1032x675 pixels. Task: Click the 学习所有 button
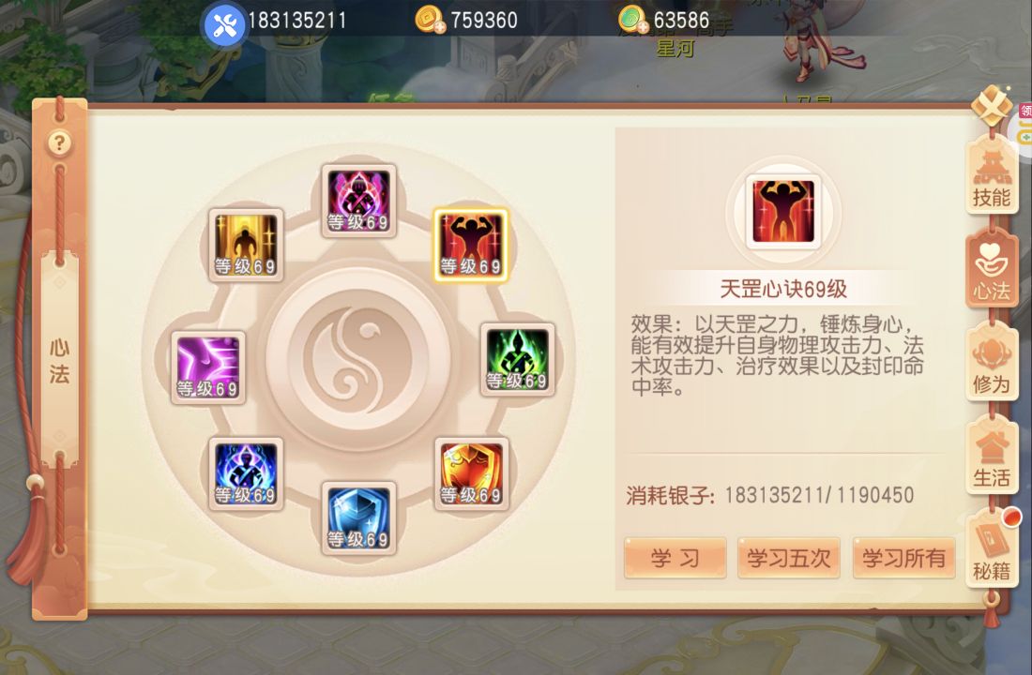(x=903, y=558)
